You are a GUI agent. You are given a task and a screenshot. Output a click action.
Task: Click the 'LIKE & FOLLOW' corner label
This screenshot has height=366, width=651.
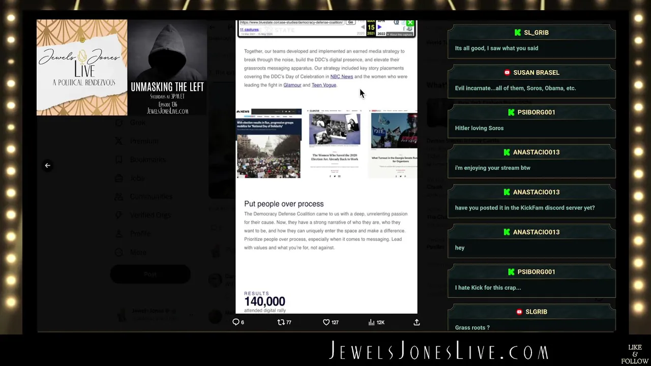click(x=635, y=354)
